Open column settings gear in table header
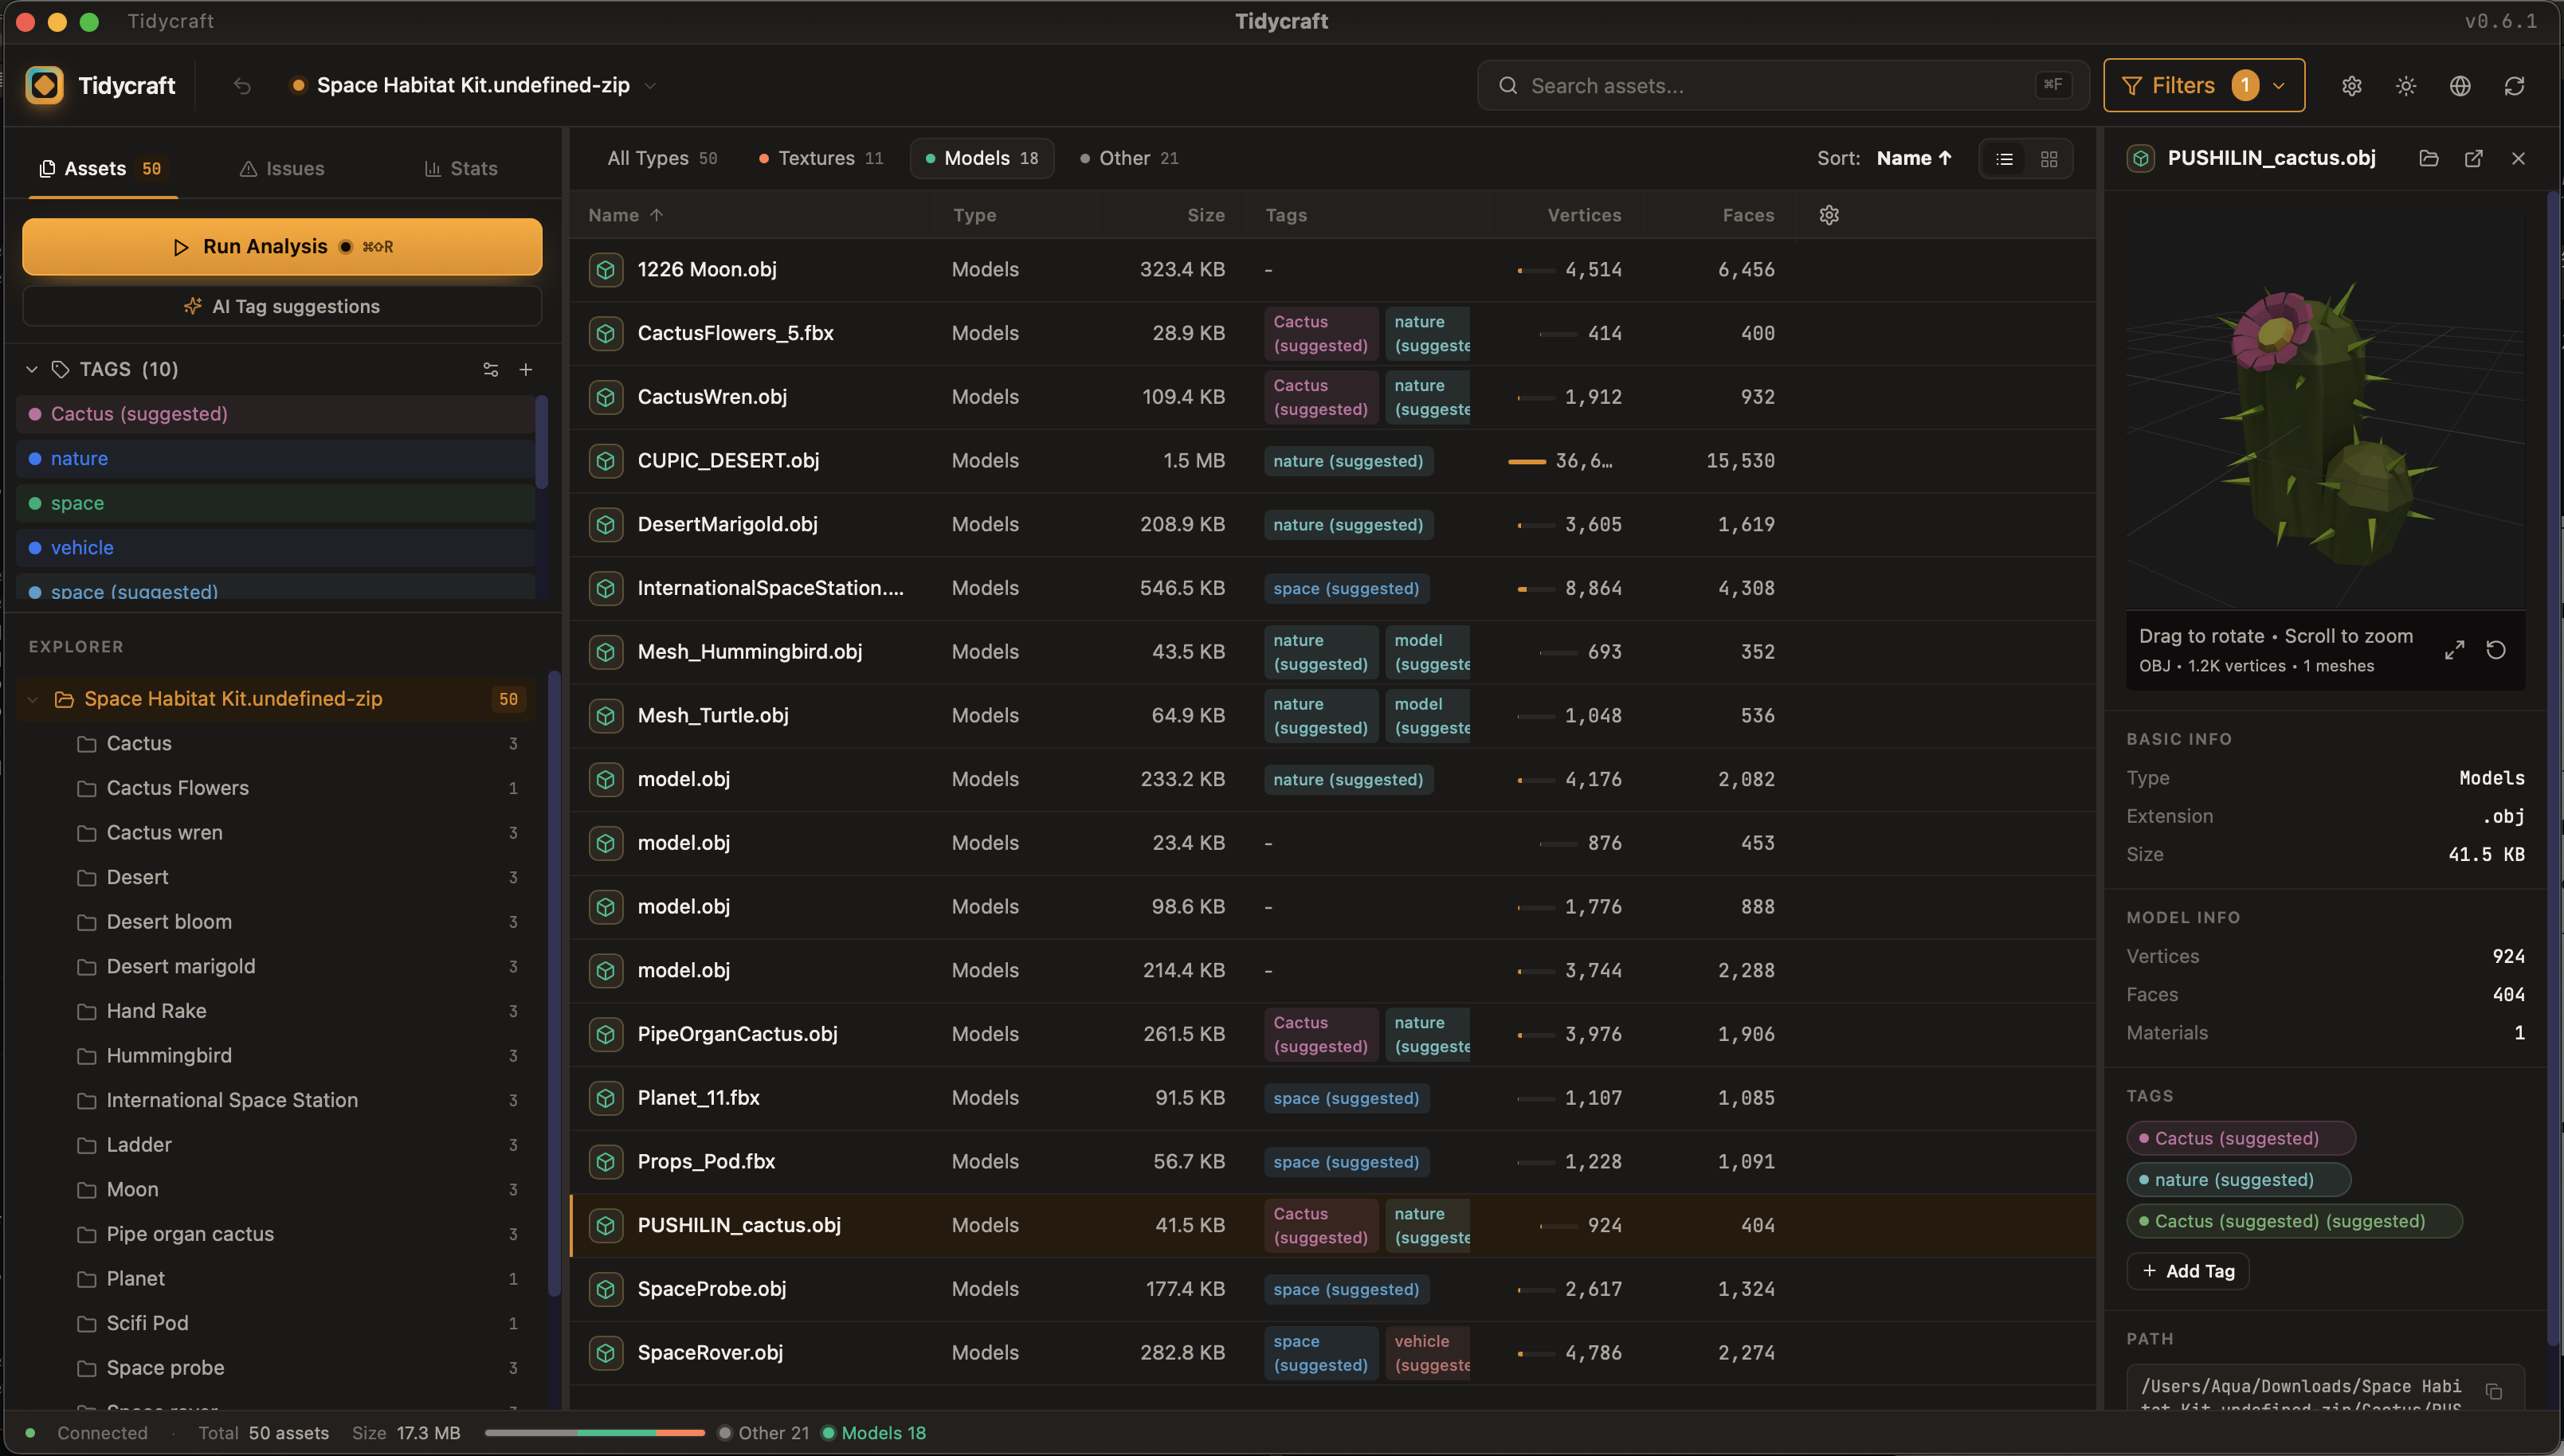Viewport: 2564px width, 1456px height. [x=1829, y=215]
